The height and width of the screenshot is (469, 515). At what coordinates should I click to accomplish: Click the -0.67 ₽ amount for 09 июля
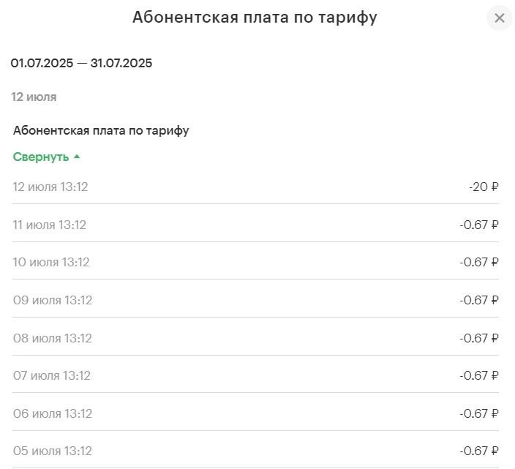tap(479, 300)
